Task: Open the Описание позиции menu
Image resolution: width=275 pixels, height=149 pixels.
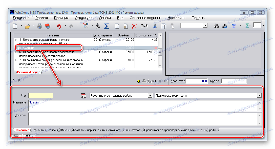Action: [145, 18]
